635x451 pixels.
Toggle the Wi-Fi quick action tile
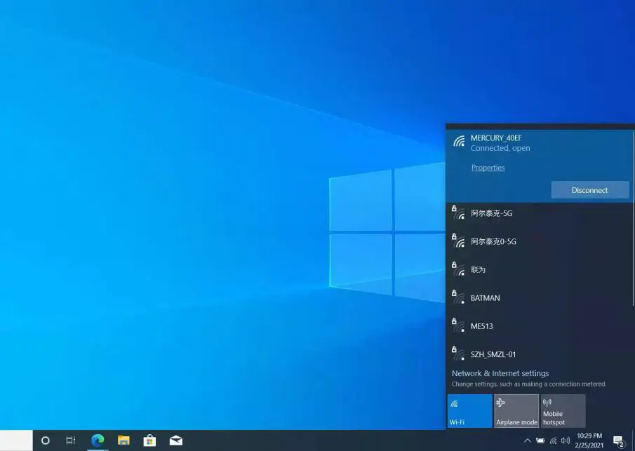470,410
